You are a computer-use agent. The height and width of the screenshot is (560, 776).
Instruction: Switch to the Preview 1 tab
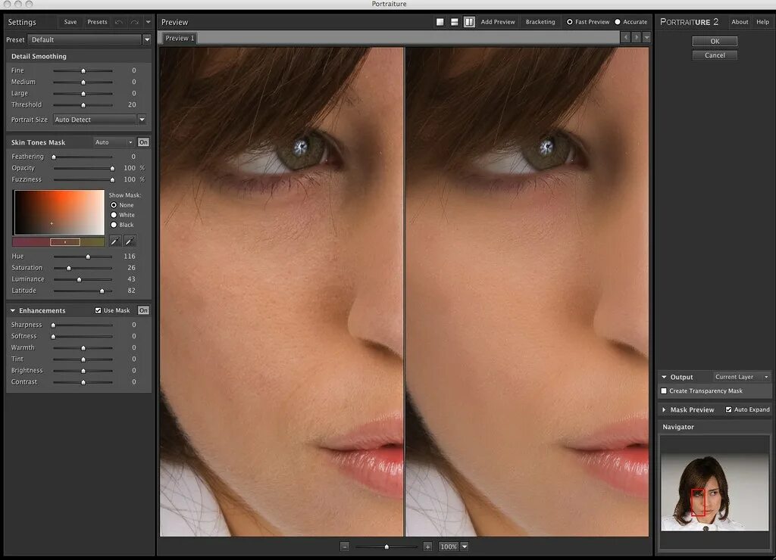179,38
